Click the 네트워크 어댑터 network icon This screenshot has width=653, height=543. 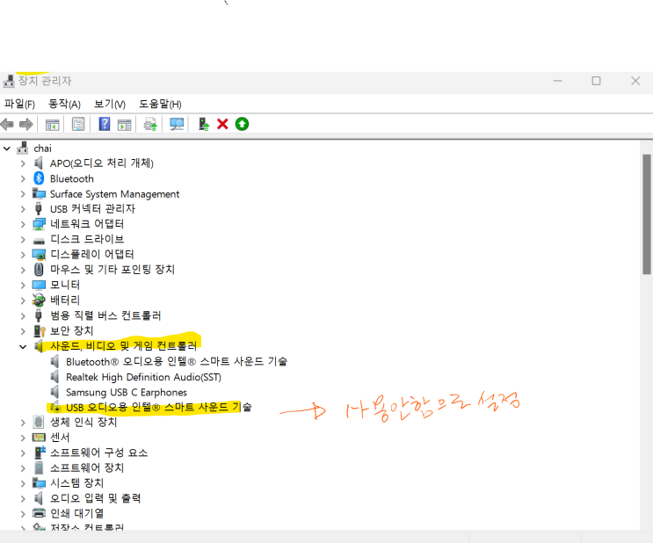[39, 224]
